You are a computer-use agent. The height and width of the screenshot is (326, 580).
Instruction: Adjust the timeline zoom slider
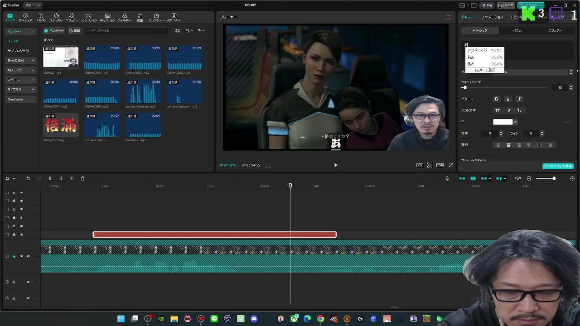554,178
